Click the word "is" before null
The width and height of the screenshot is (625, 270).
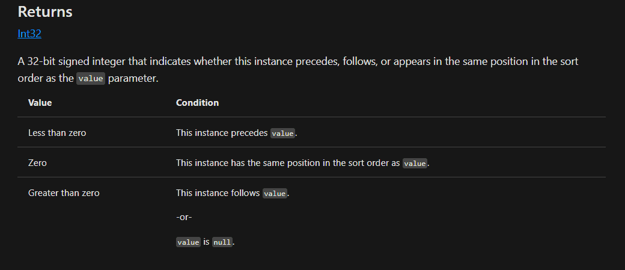coord(207,242)
